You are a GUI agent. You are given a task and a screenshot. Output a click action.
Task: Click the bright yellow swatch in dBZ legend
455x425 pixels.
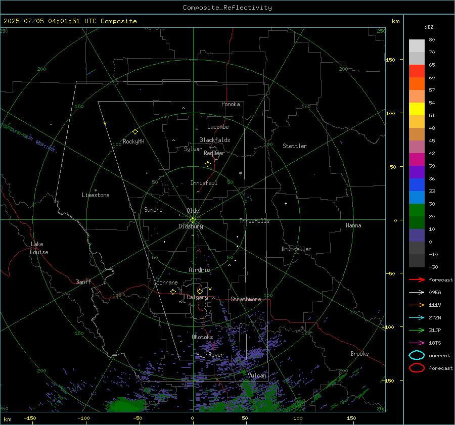click(x=417, y=109)
